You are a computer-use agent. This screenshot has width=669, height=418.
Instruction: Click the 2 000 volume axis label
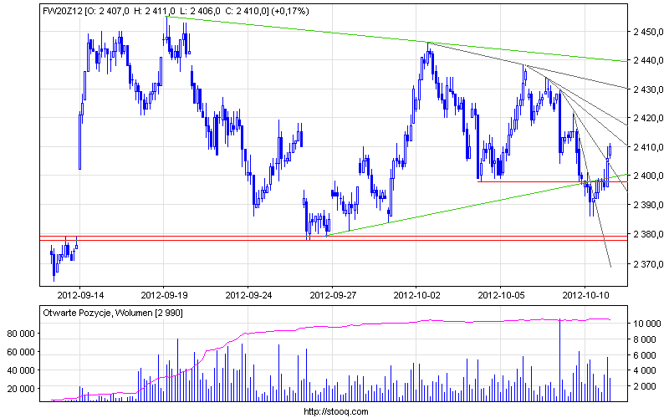[645, 386]
